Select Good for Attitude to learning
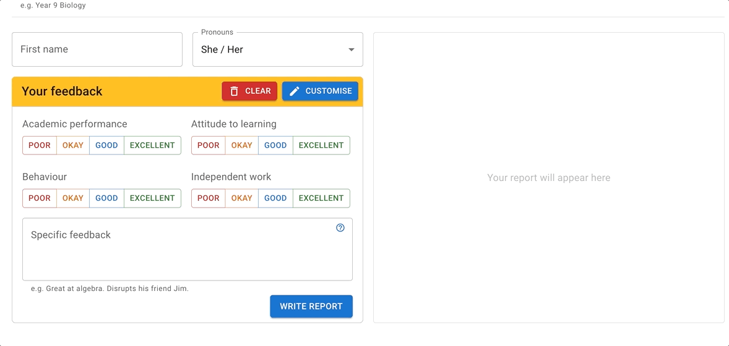This screenshot has height=346, width=729. coord(275,145)
